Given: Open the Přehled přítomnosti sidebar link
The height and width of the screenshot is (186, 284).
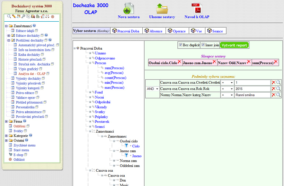Looking at the screenshot, I should coord(29,103).
